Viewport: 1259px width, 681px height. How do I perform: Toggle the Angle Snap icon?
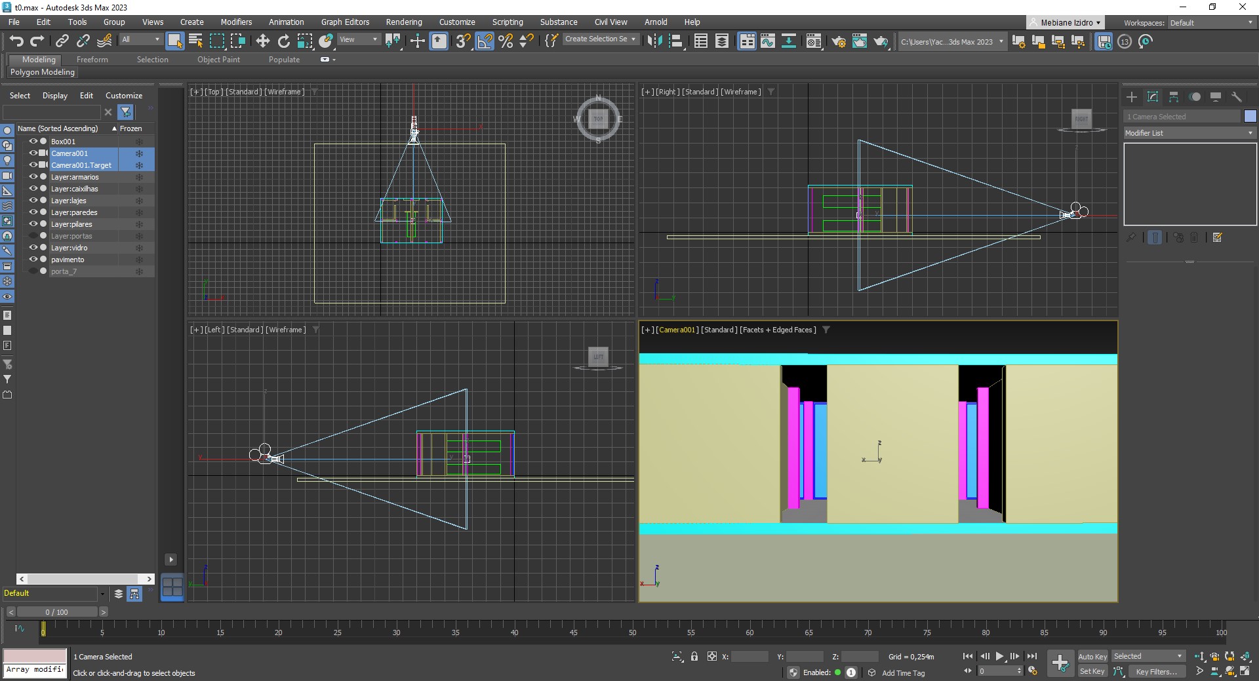(485, 41)
